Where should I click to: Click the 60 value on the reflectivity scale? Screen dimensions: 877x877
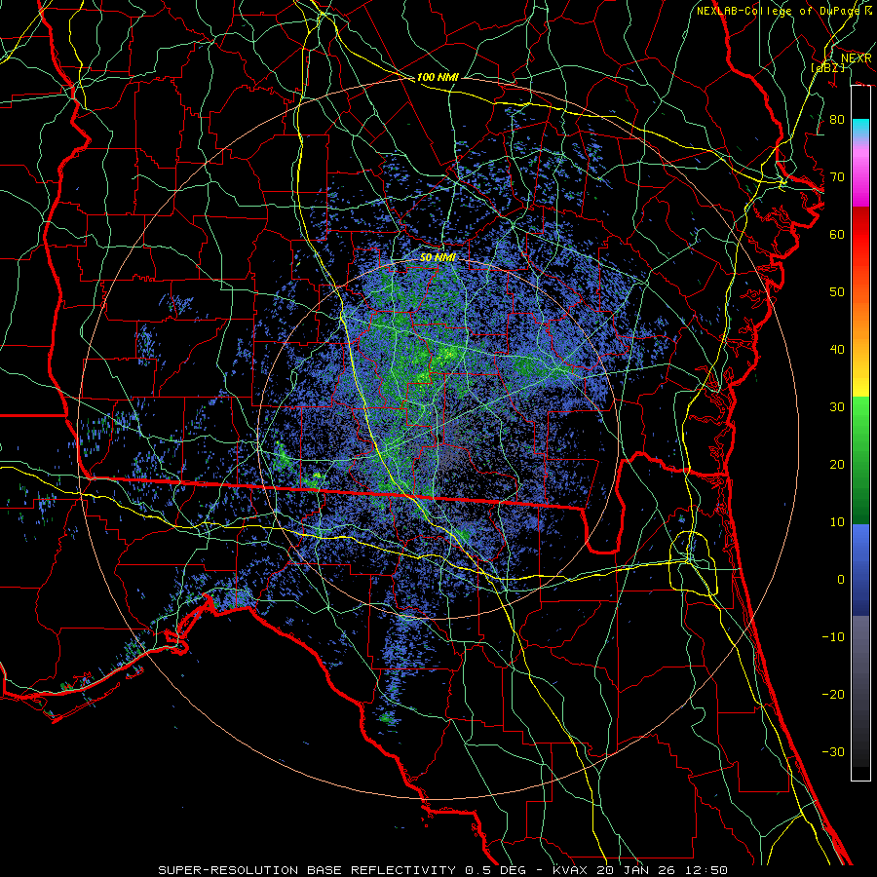[837, 234]
